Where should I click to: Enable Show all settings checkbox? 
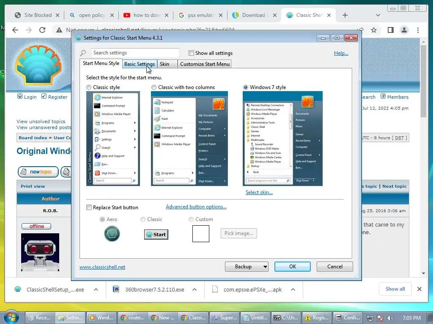click(191, 53)
